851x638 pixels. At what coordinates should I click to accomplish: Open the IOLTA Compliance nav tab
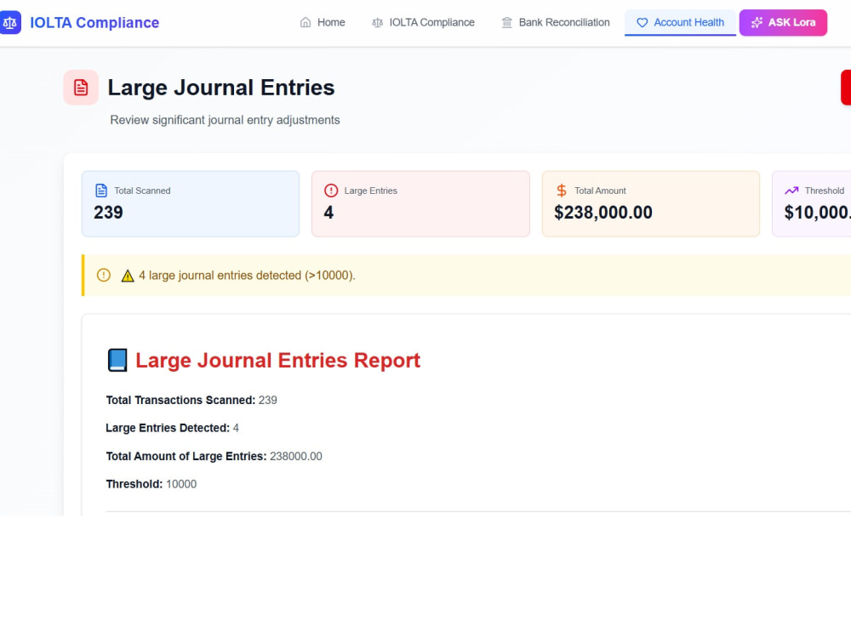(x=423, y=22)
